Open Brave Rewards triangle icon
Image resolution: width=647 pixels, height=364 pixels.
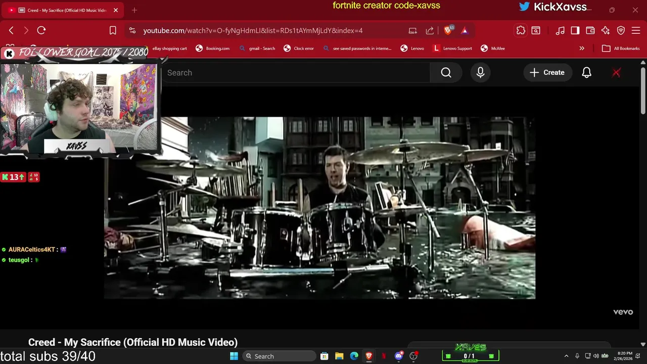click(465, 30)
